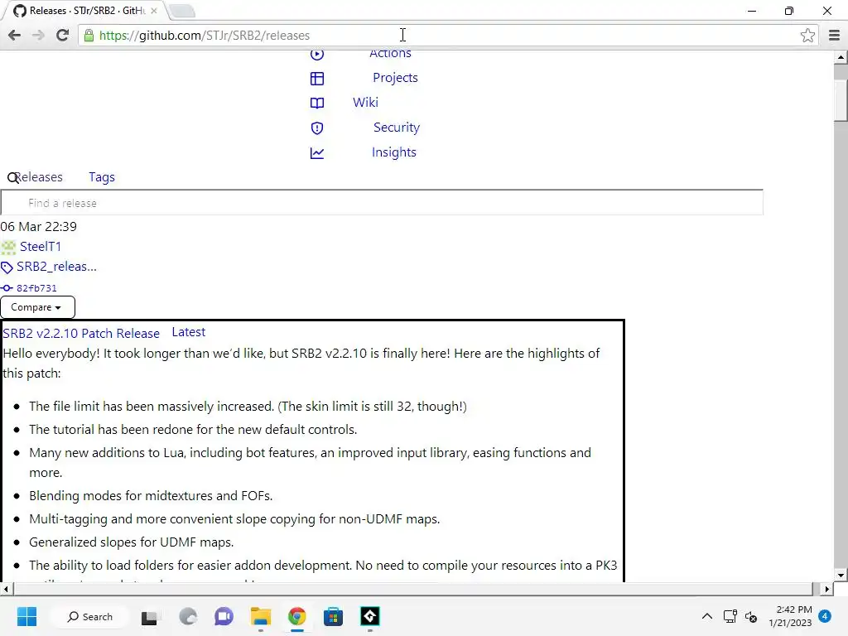
Task: Click the muted volume tray icon
Action: click(x=751, y=617)
